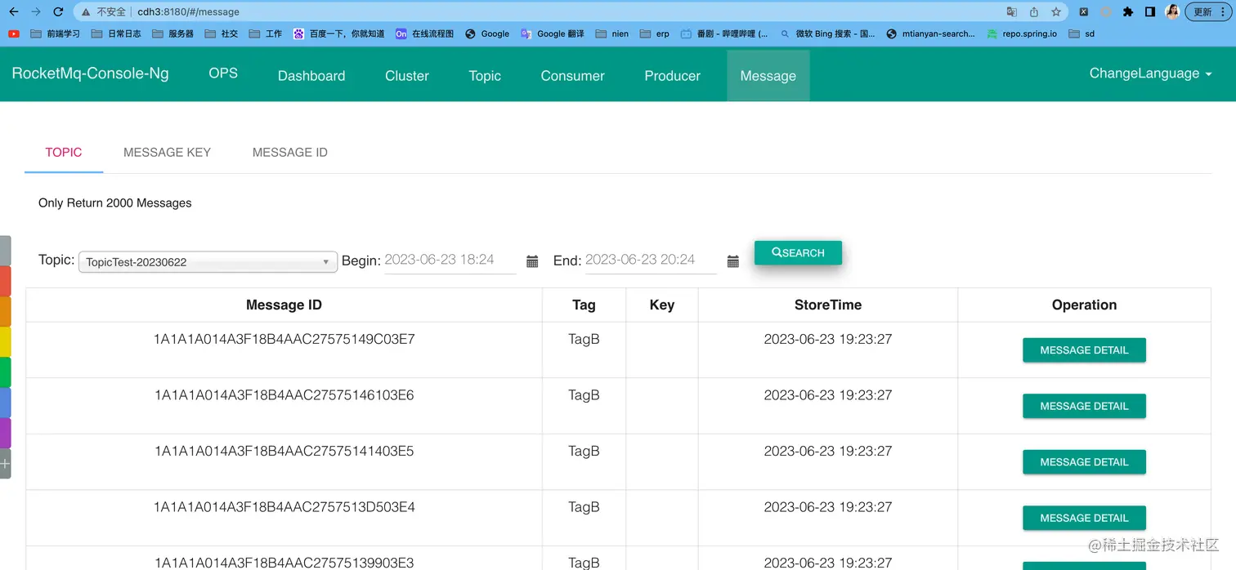Viewport: 1236px width, 570px height.
Task: Open the Producer navigation item
Action: 672,76
